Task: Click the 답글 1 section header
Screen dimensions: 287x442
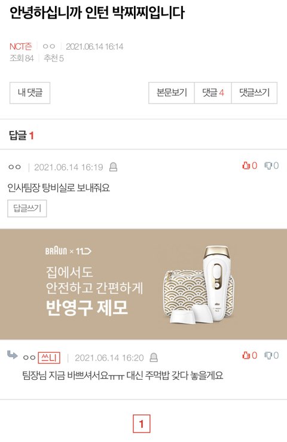Action: (22, 136)
